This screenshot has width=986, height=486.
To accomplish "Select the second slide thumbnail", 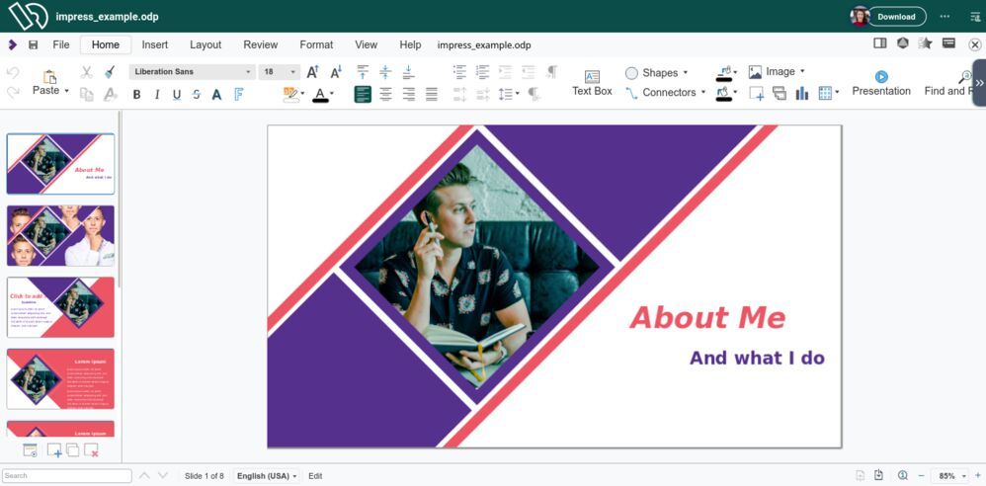I will pos(60,236).
